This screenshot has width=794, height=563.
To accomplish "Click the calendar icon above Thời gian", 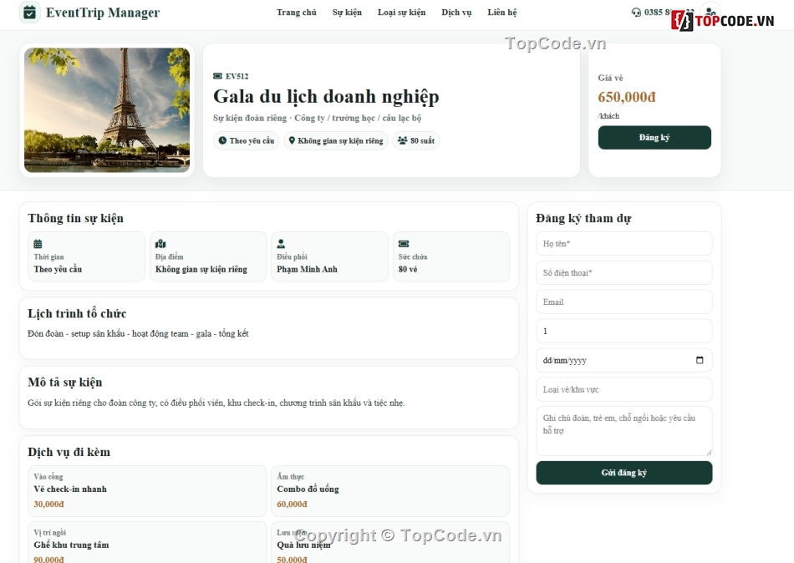I will point(38,244).
